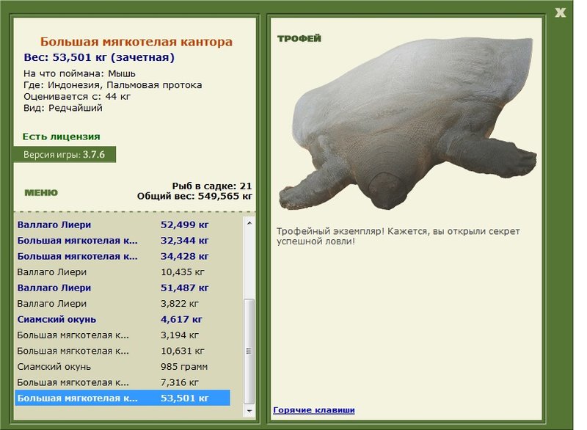Screen dimensions: 587x430
Task: Click the Есть лицензия text
Action: (62, 136)
